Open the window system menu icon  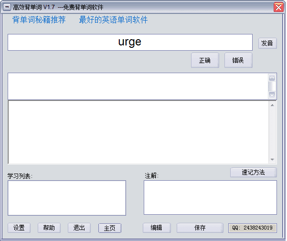point(7,7)
